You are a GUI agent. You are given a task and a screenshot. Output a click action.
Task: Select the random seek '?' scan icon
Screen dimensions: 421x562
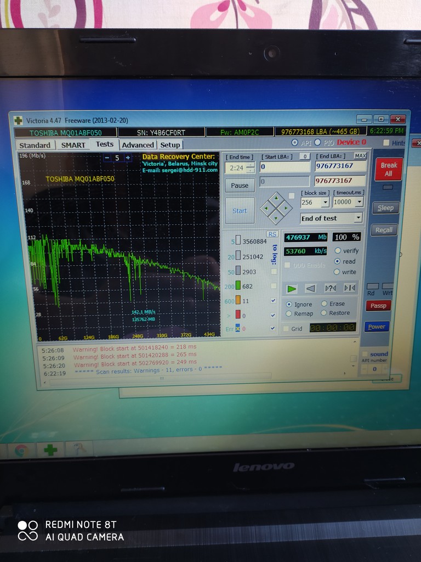click(x=330, y=288)
